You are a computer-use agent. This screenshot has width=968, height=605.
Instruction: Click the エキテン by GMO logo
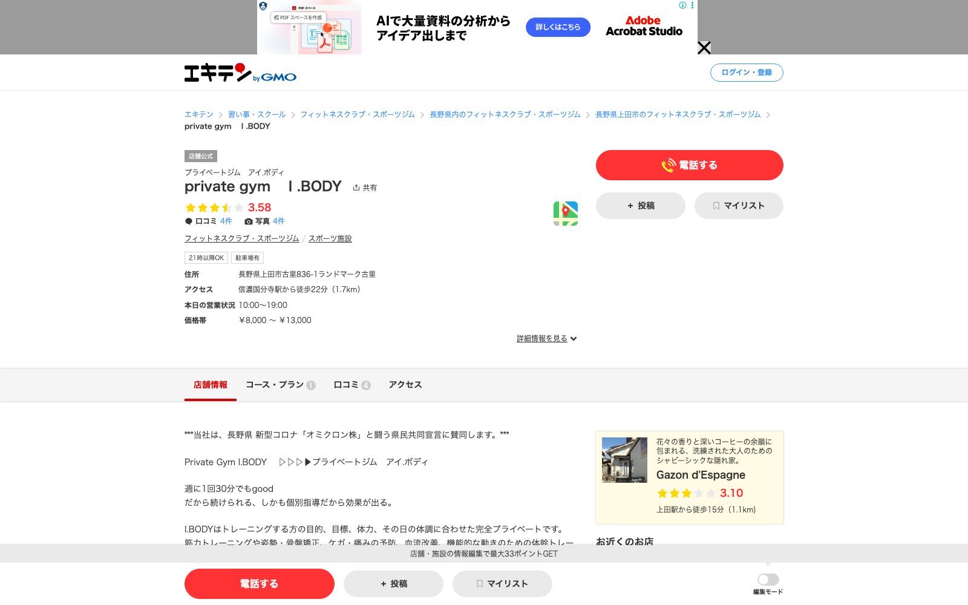click(x=240, y=73)
